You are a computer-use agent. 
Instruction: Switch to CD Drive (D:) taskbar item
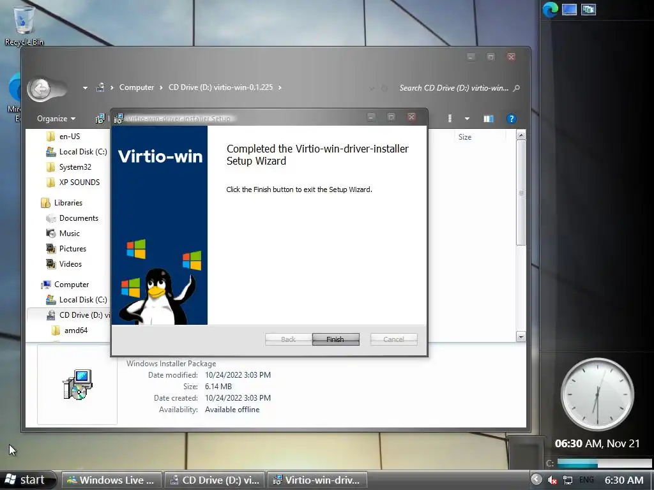[215, 480]
